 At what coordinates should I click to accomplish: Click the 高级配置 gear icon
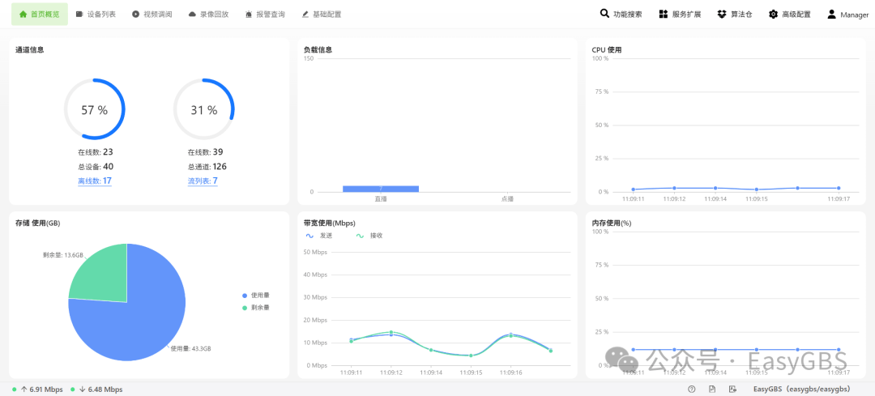[774, 15]
